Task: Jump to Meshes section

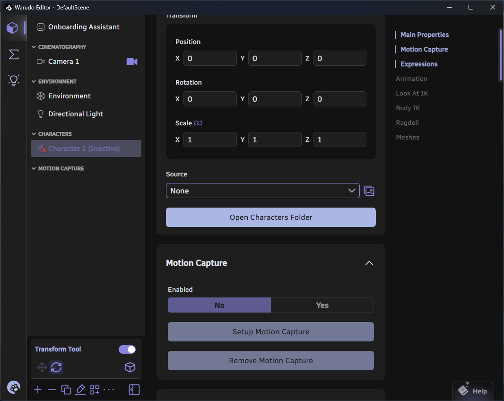Action: pos(408,137)
